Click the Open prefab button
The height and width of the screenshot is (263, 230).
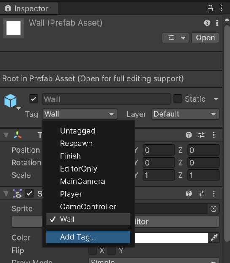pos(205,38)
